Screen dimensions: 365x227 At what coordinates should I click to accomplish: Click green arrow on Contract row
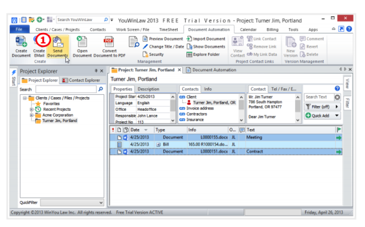(339, 151)
